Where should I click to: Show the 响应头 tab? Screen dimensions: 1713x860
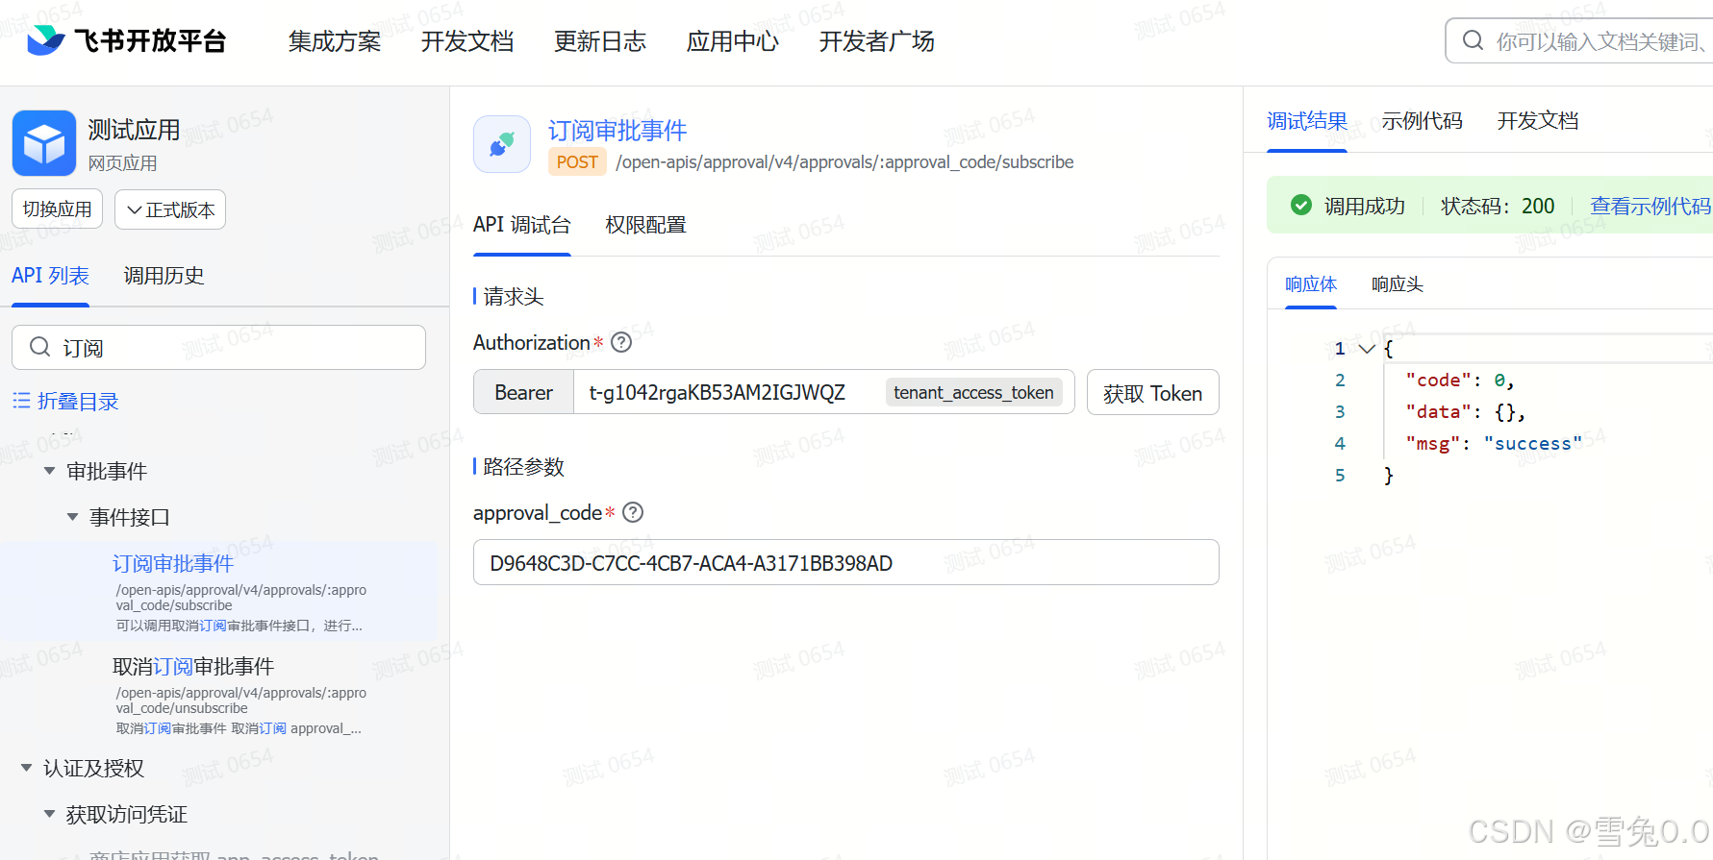pos(1398,284)
